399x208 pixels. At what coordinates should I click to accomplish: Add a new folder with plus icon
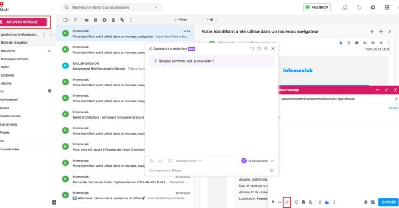[x=50, y=91]
